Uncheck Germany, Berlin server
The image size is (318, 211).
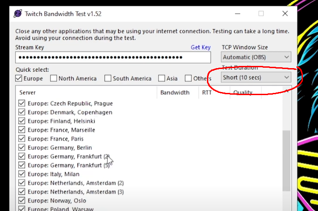[x=22, y=147]
